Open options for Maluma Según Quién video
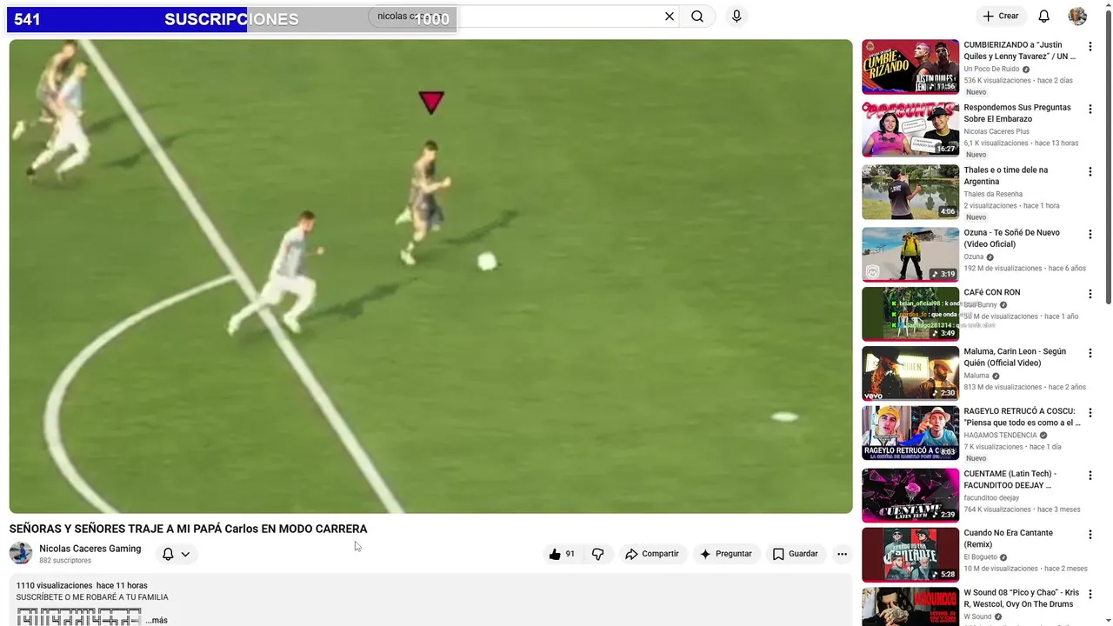The height and width of the screenshot is (626, 1113). (1090, 354)
